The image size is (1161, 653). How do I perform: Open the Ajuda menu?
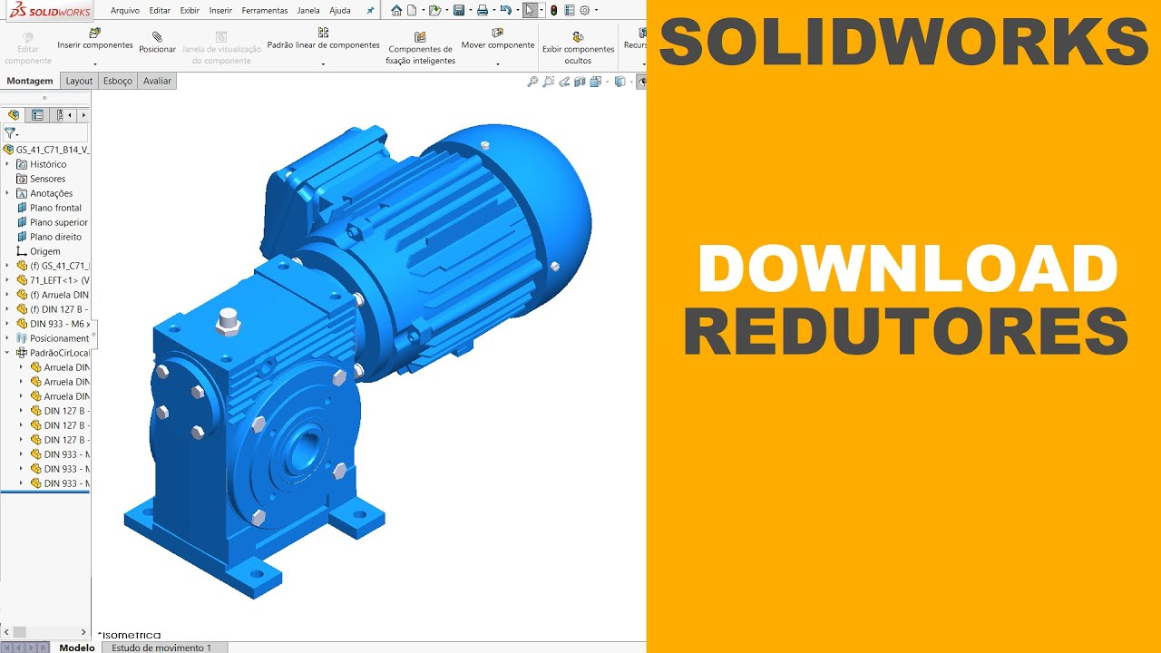tap(340, 11)
